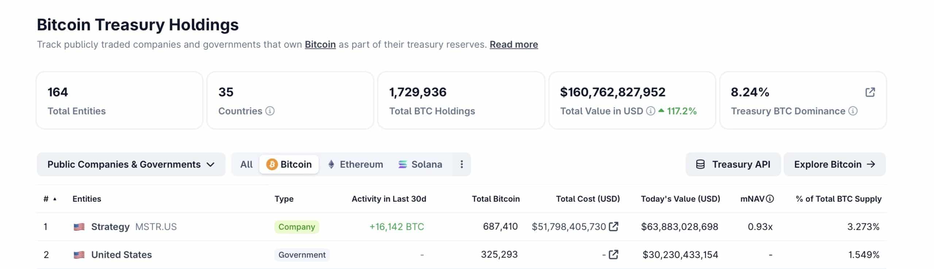934x269 pixels.
Task: Click the mNAV info icon
Action: pos(769,199)
